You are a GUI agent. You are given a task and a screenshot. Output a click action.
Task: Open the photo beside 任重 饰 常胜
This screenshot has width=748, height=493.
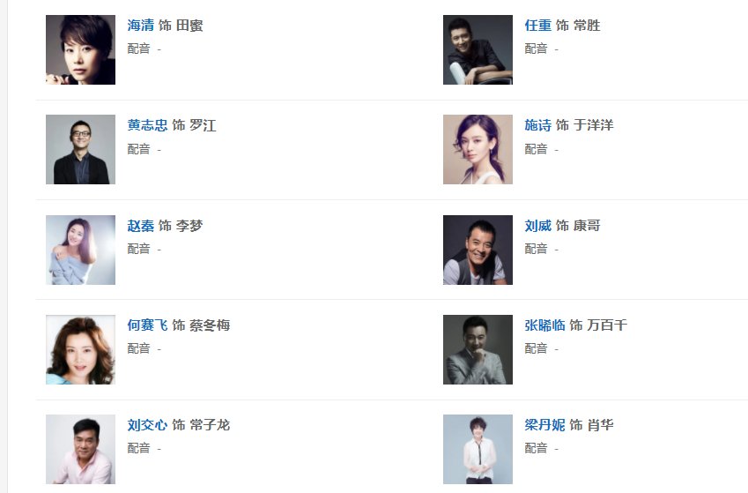click(478, 49)
